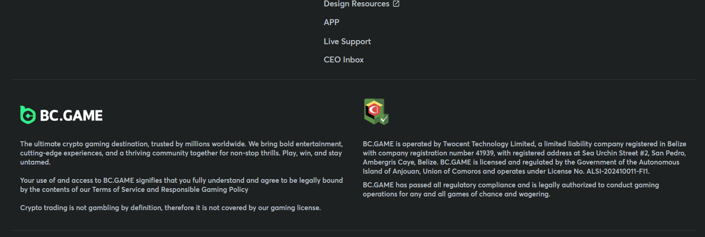This screenshot has width=705, height=237.
Task: Click the regulatory compliance statement paragraph
Action: pos(511,190)
